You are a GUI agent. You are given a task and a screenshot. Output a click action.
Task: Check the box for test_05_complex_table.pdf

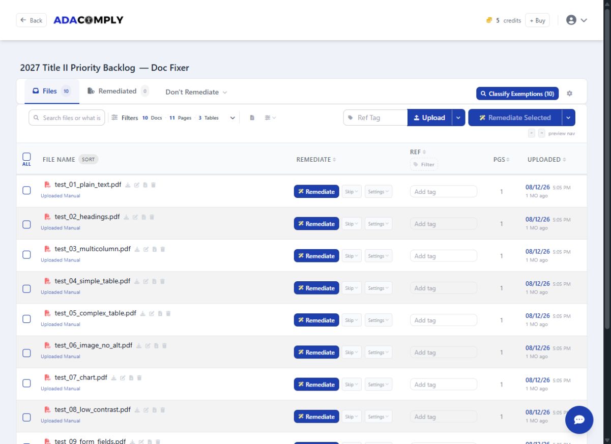[x=26, y=319]
